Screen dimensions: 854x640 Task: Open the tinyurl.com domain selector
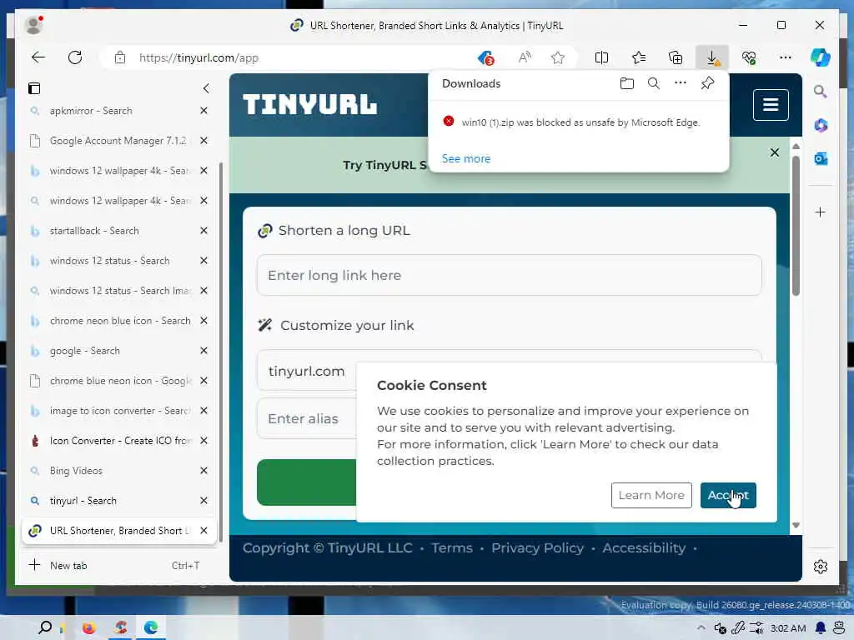pos(307,371)
